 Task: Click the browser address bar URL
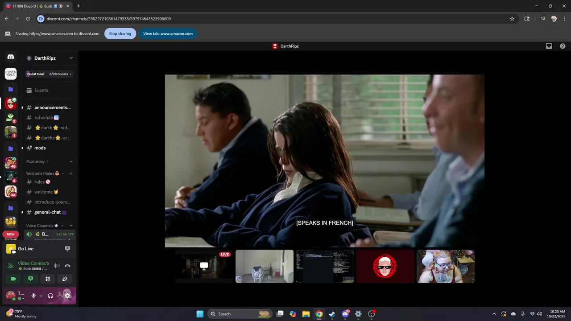(109, 19)
